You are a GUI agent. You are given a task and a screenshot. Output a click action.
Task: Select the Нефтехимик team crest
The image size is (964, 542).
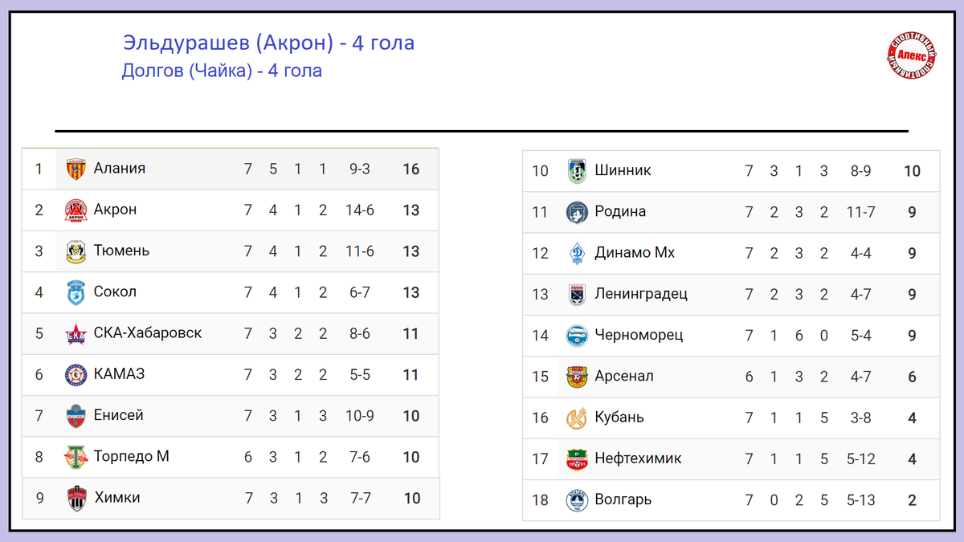[577, 459]
